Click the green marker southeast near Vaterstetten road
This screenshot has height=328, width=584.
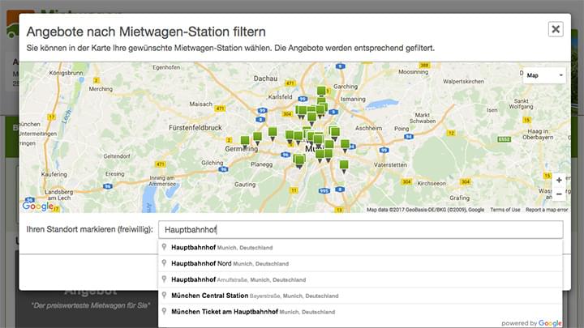344,166
